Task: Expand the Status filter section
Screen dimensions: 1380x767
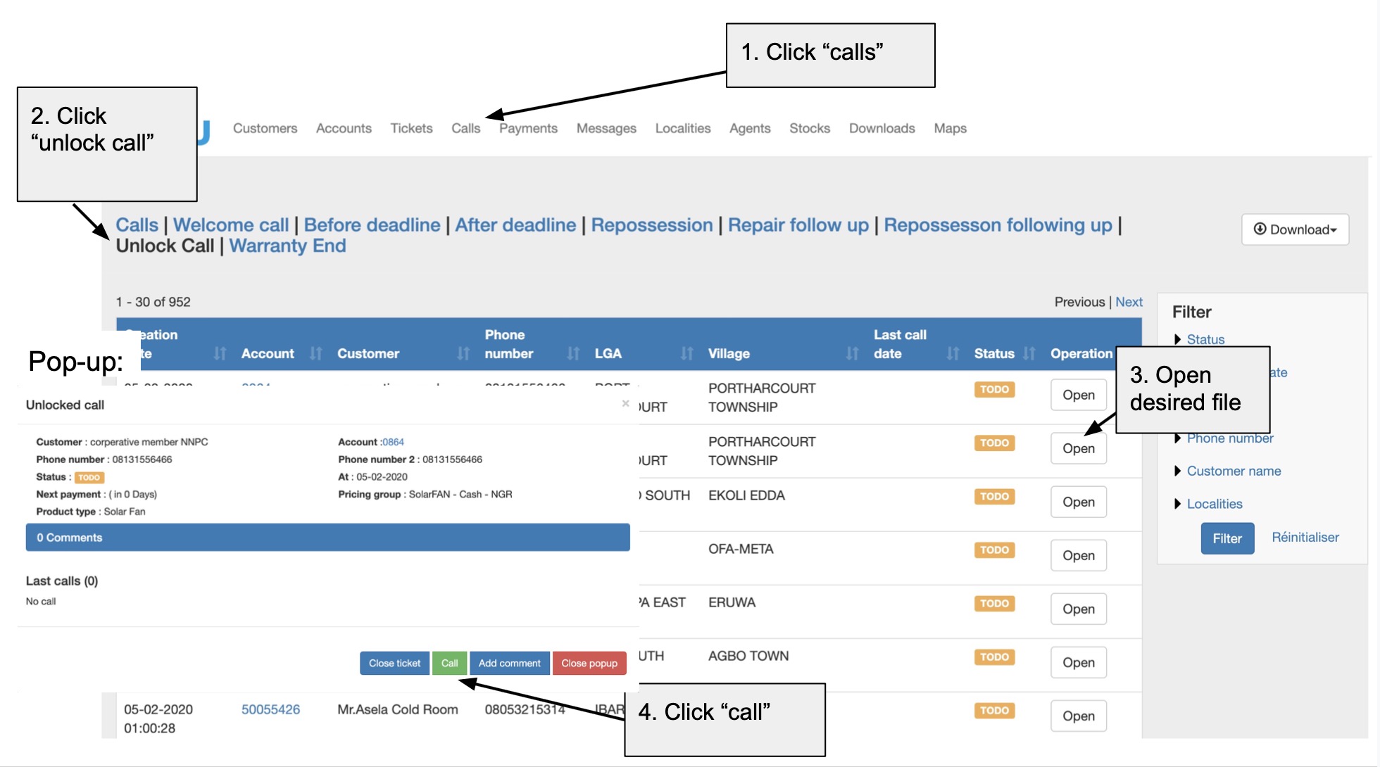Action: 1205,339
